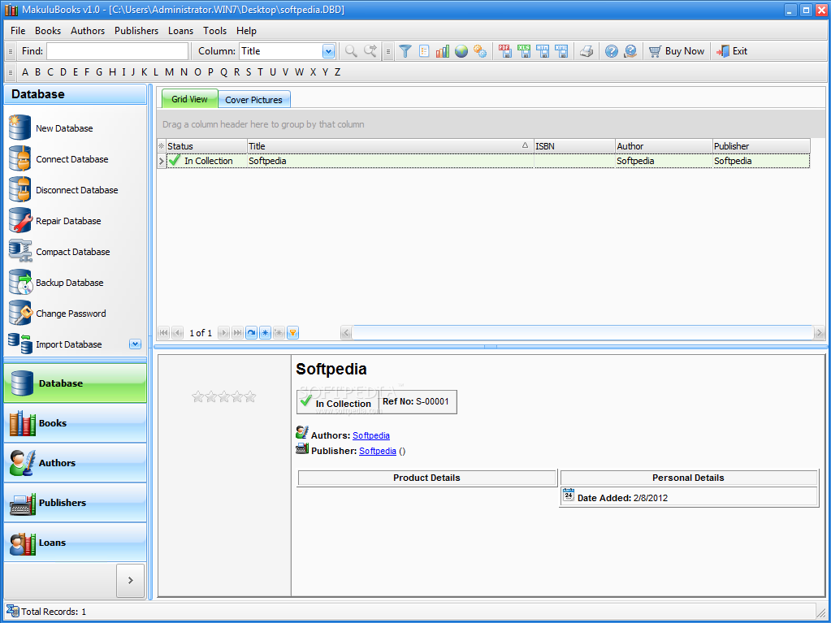Click Buy Now in the toolbar
The image size is (831, 623).
point(677,51)
